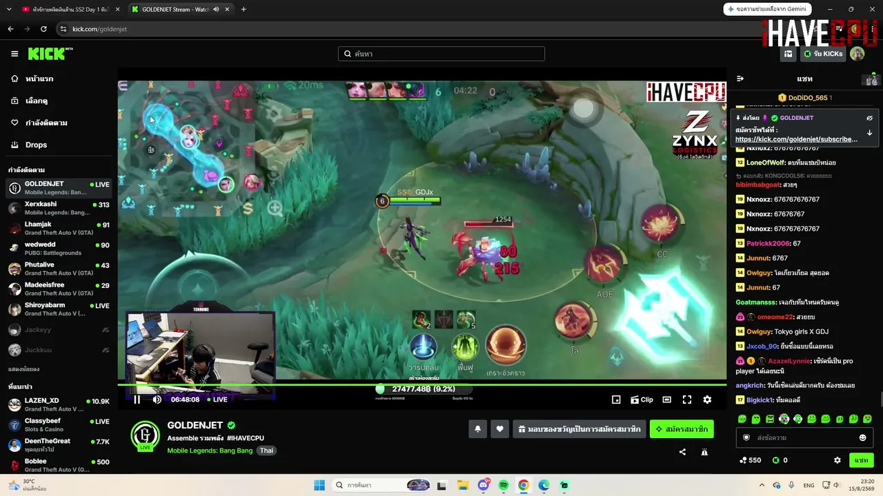883x496 pixels.
Task: Open chat settings gear
Action: (837, 460)
